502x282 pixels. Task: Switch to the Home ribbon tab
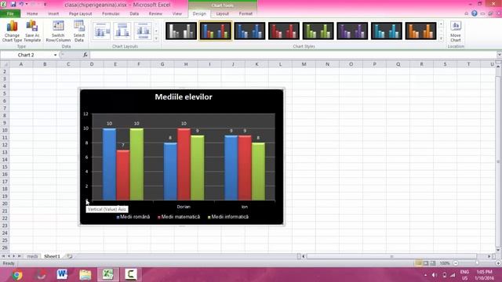32,14
